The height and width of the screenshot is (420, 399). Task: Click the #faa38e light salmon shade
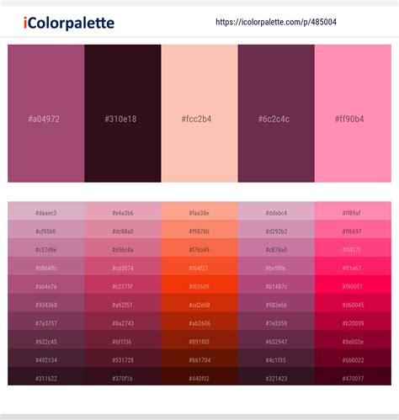point(199,211)
